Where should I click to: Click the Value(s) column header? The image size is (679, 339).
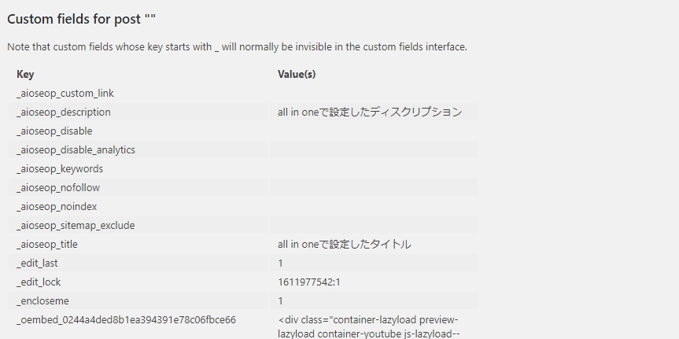(297, 75)
